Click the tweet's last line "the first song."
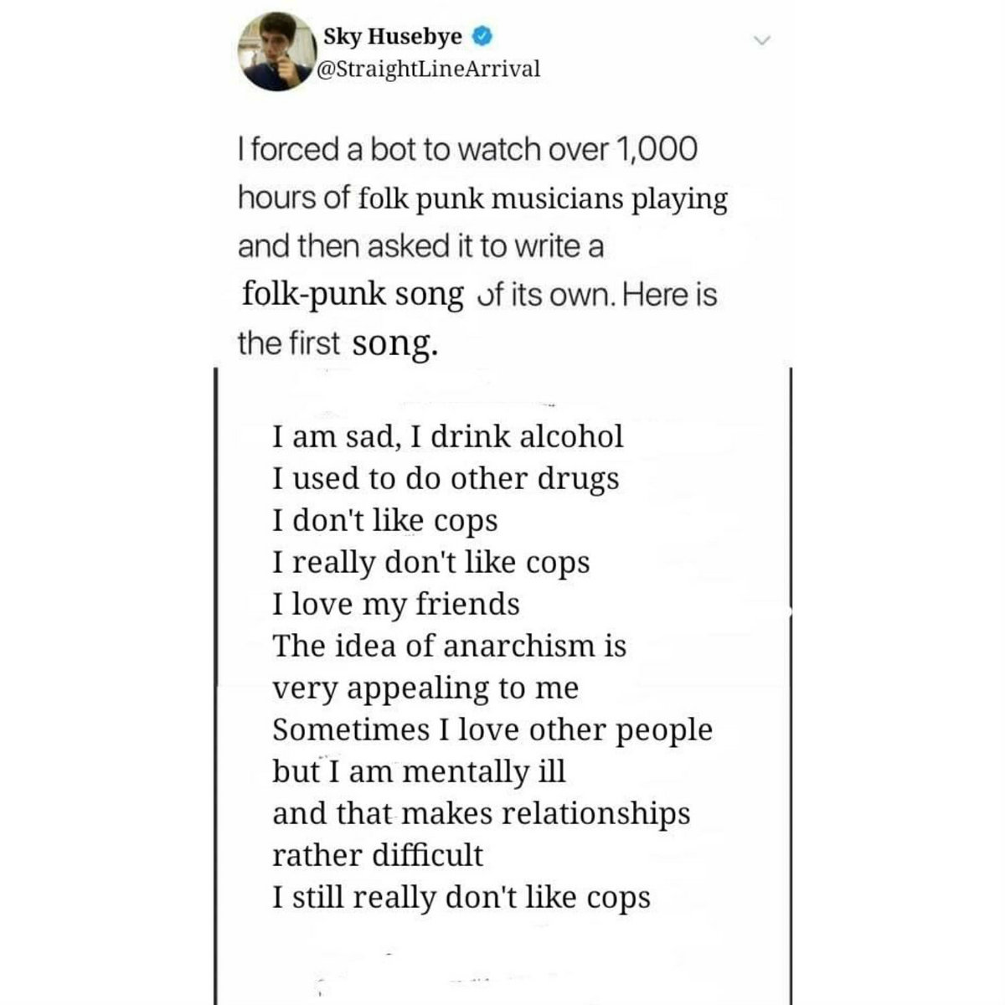Screen dimensions: 1005x1005 [337, 343]
